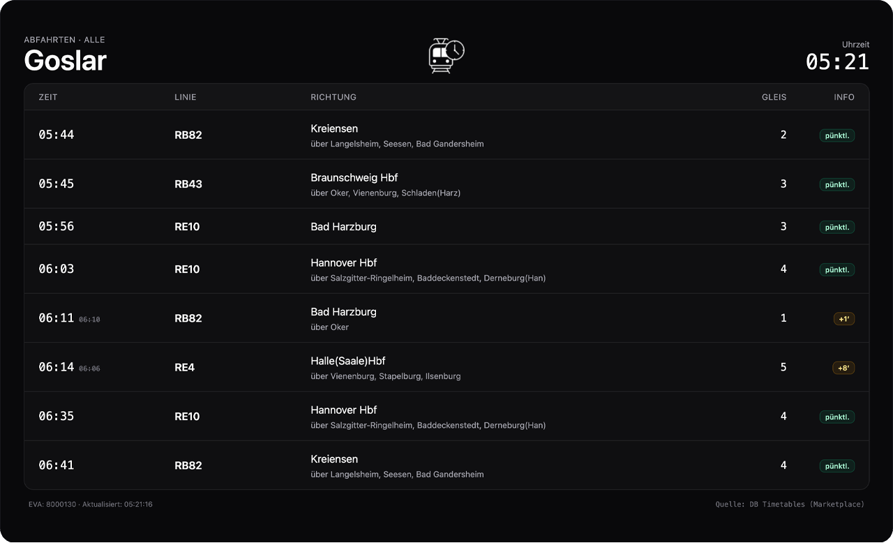This screenshot has width=893, height=543.
Task: Select the RE4 line label
Action: click(x=185, y=368)
